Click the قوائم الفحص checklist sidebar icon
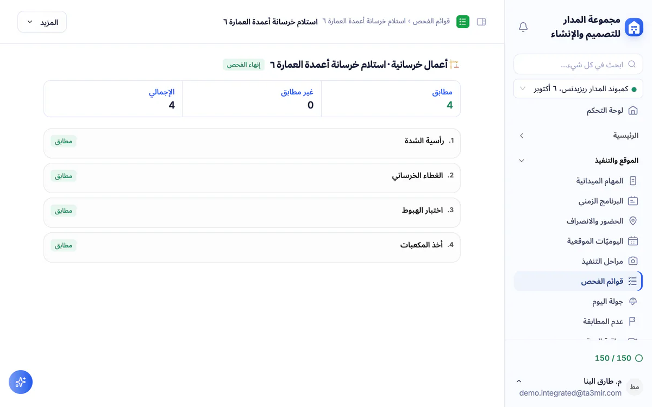 (x=633, y=281)
